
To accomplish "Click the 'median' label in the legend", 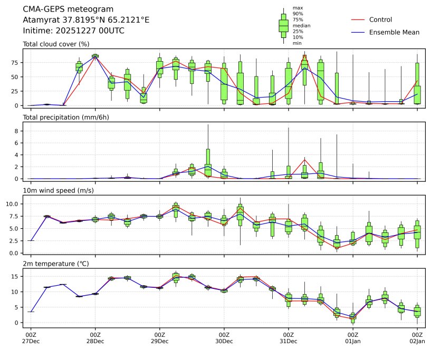I will (301, 26).
